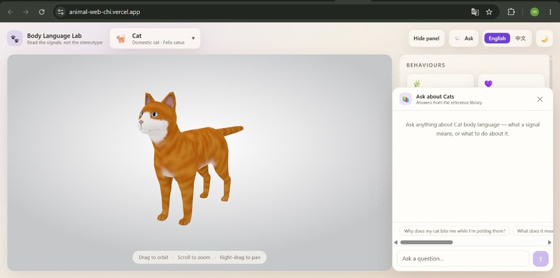Click 'Right-drag to pan' hint text
Viewport: 560px width, 278px height.
pyautogui.click(x=240, y=257)
